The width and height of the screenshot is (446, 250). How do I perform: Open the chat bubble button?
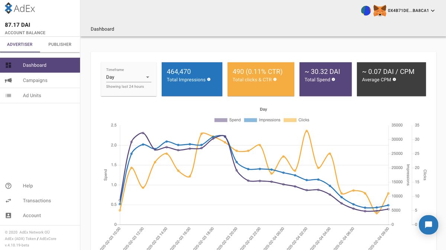(x=428, y=225)
